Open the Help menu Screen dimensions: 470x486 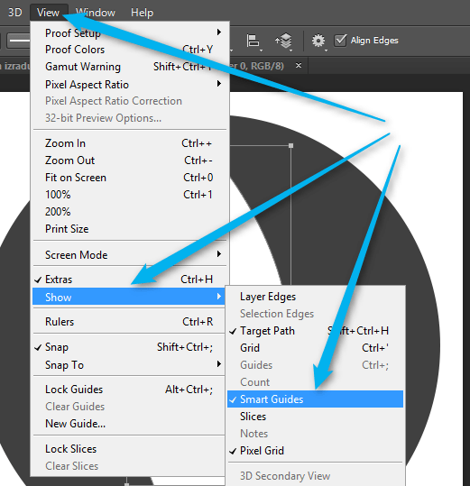pos(142,13)
